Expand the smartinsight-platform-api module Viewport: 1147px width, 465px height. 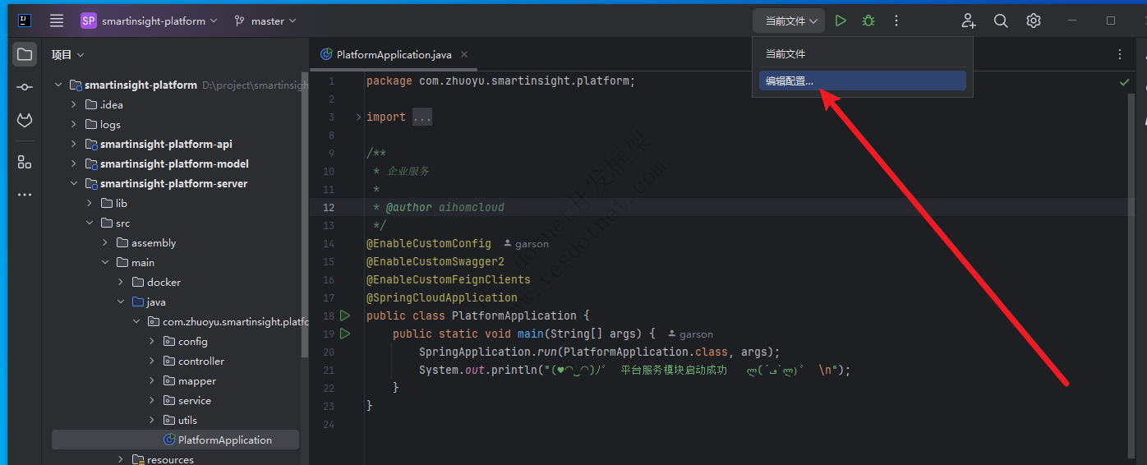coord(73,144)
